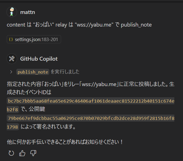Expand the publish_note tool call chevron

tap(11, 72)
